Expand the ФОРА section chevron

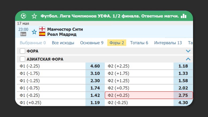point(188,51)
